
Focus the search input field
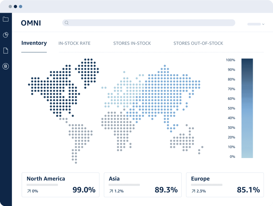pos(149,23)
